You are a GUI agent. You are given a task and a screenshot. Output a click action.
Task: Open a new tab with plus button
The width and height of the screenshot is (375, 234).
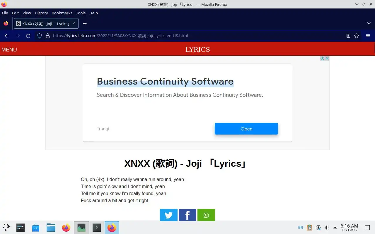[x=85, y=24]
